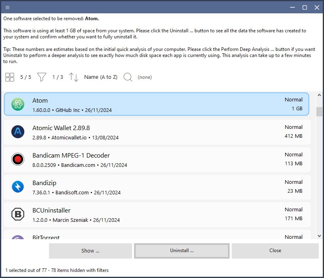Click the 1 GB size of Atom
The height and width of the screenshot is (278, 324).
297,109
